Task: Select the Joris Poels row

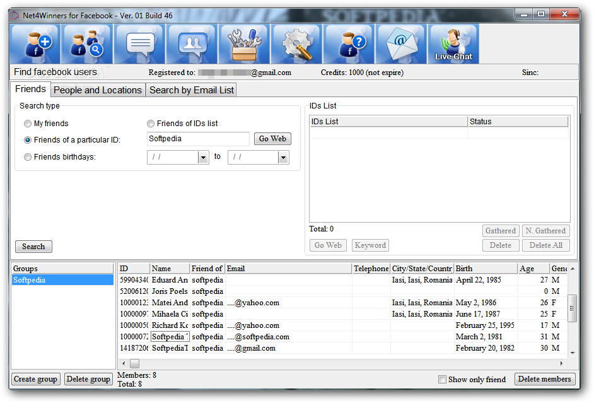Action: [343, 291]
